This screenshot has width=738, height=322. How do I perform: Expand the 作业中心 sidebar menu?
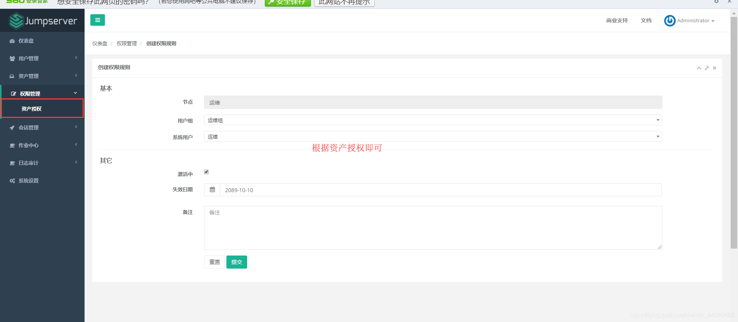(x=42, y=145)
